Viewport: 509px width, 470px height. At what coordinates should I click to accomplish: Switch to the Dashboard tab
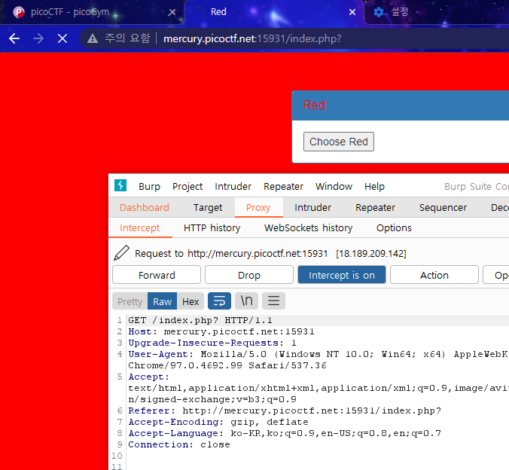(x=145, y=208)
